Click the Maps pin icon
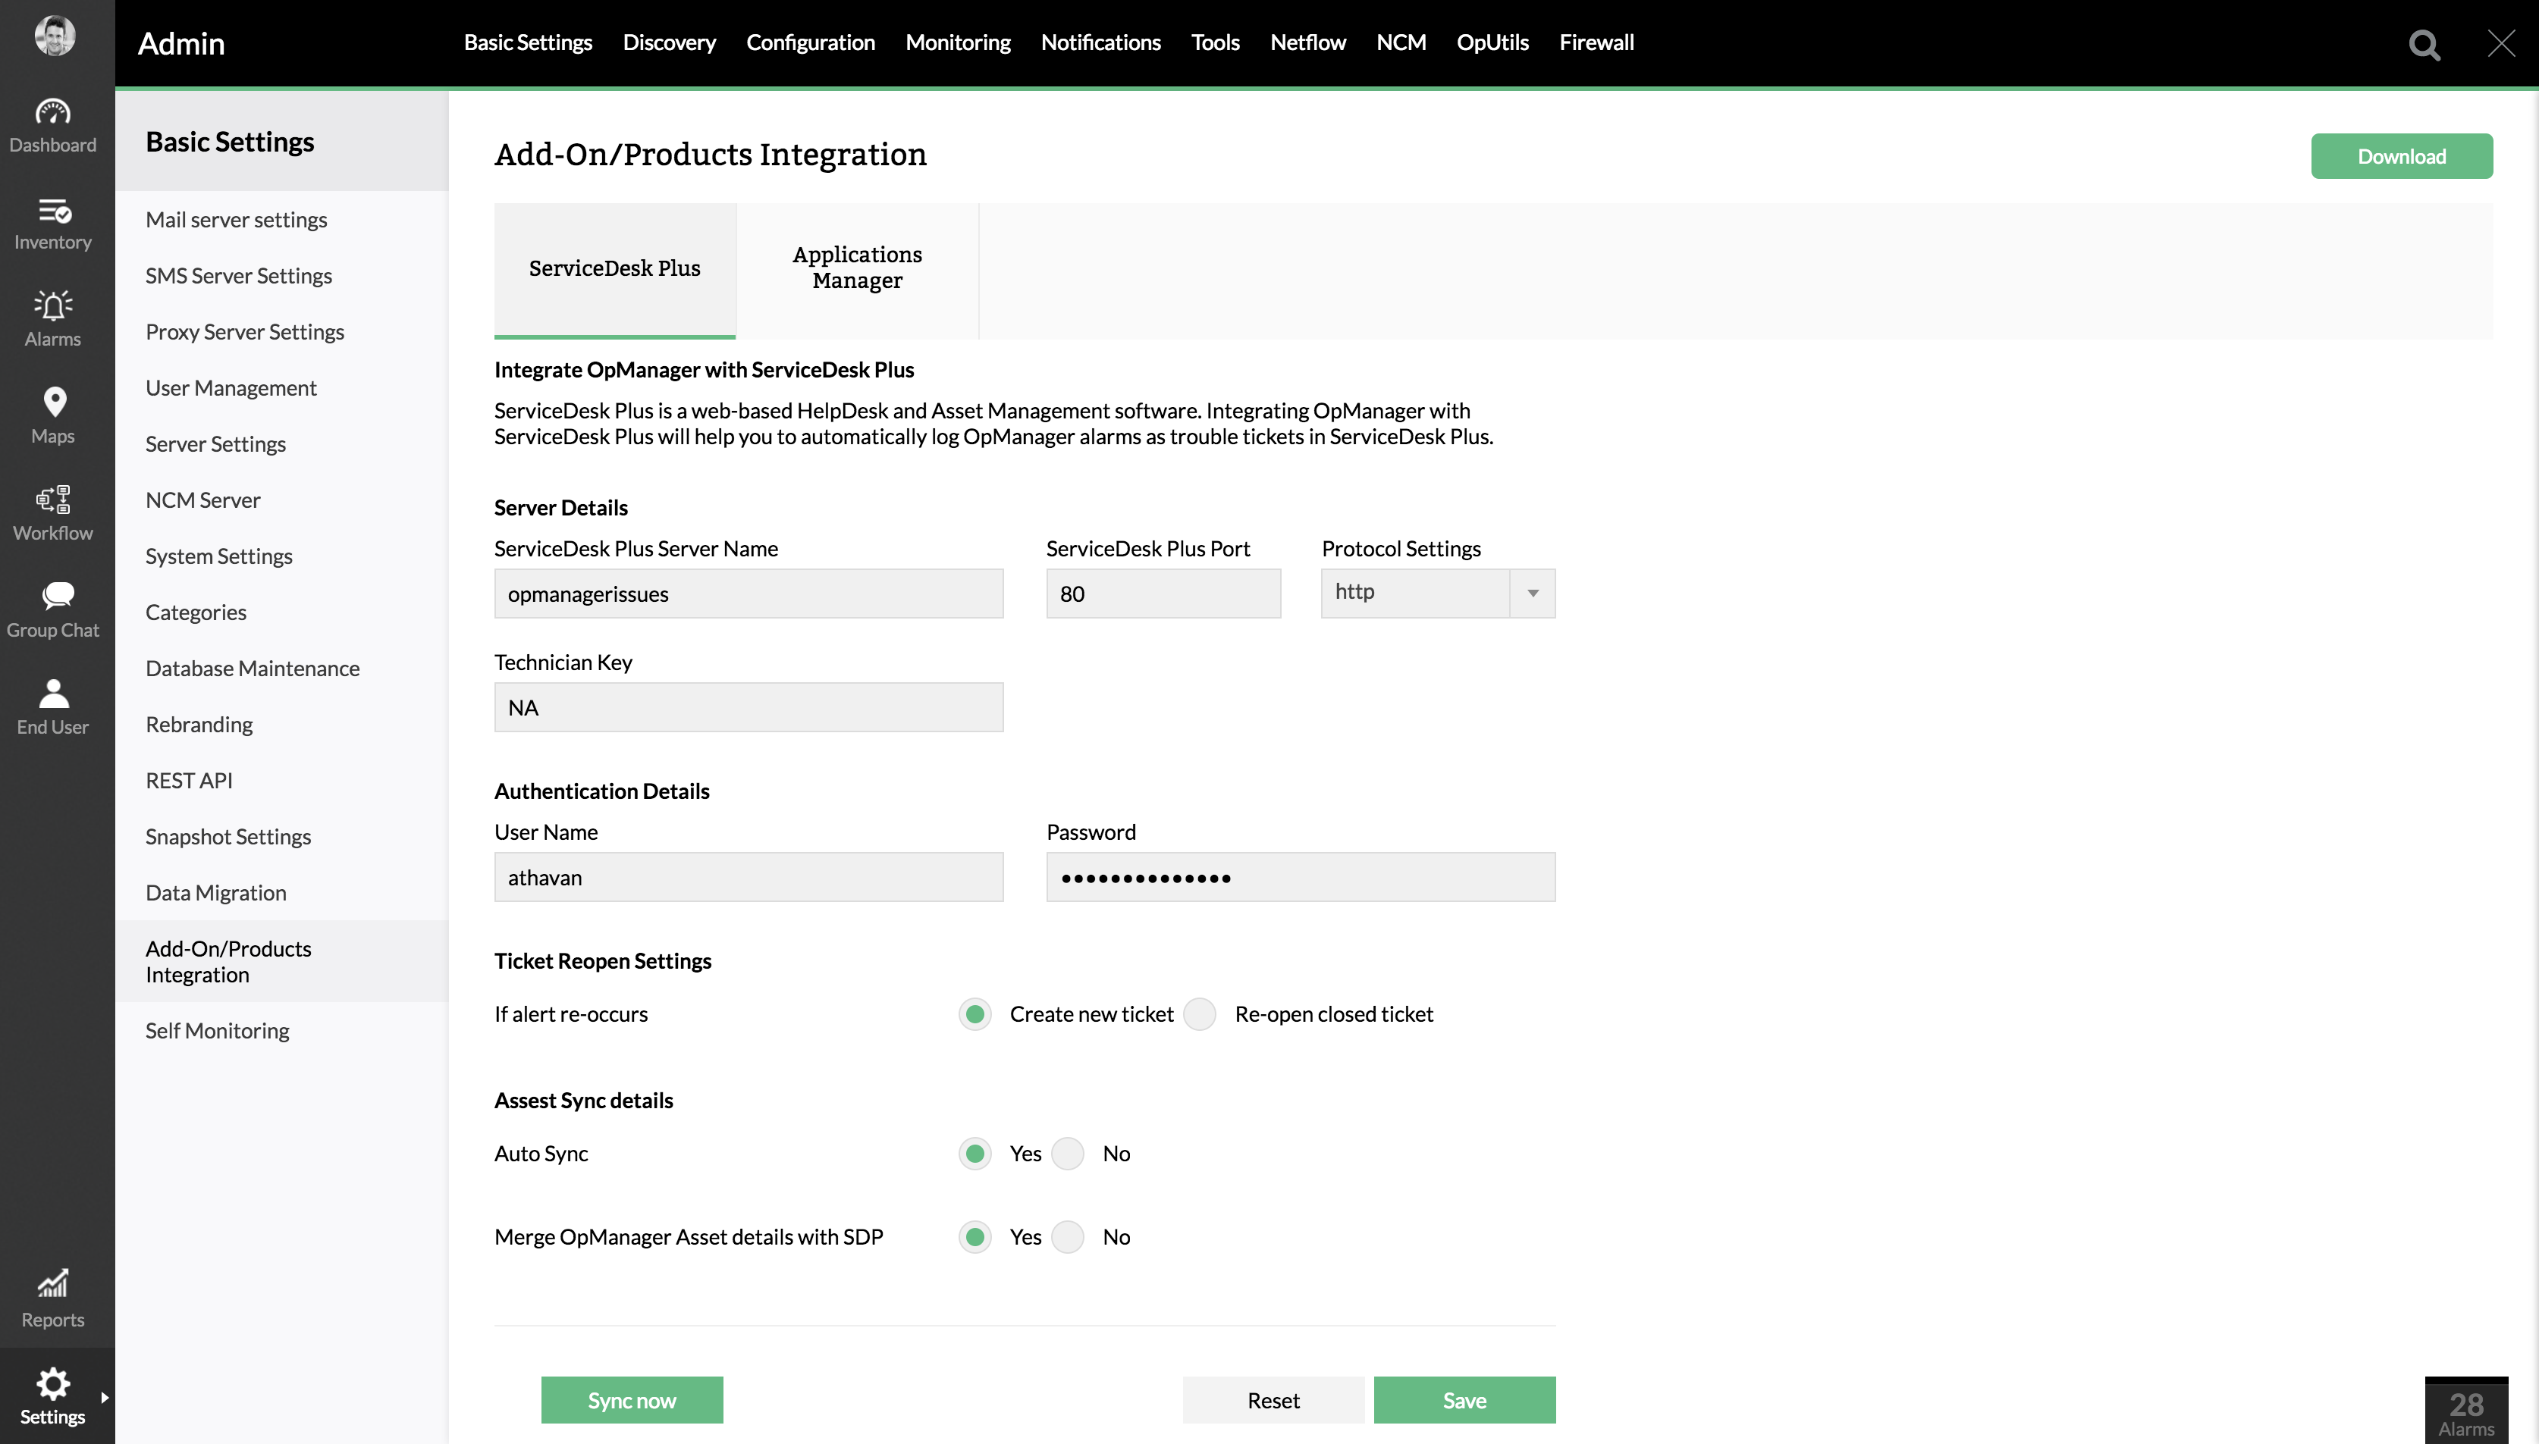 (54, 403)
